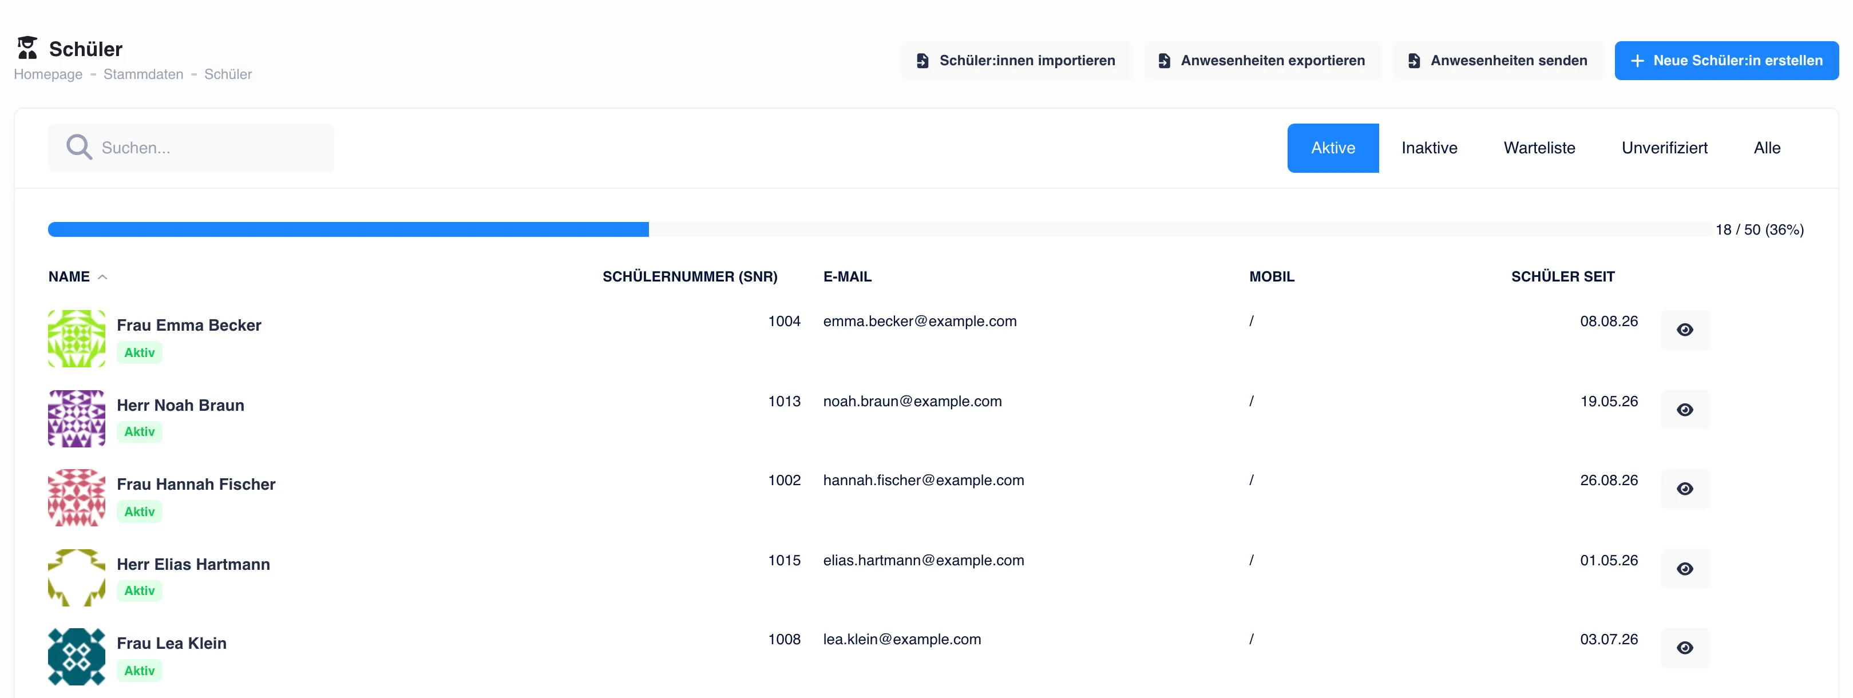
Task: Click the Aktiv badge under Lea Klein
Action: 140,671
